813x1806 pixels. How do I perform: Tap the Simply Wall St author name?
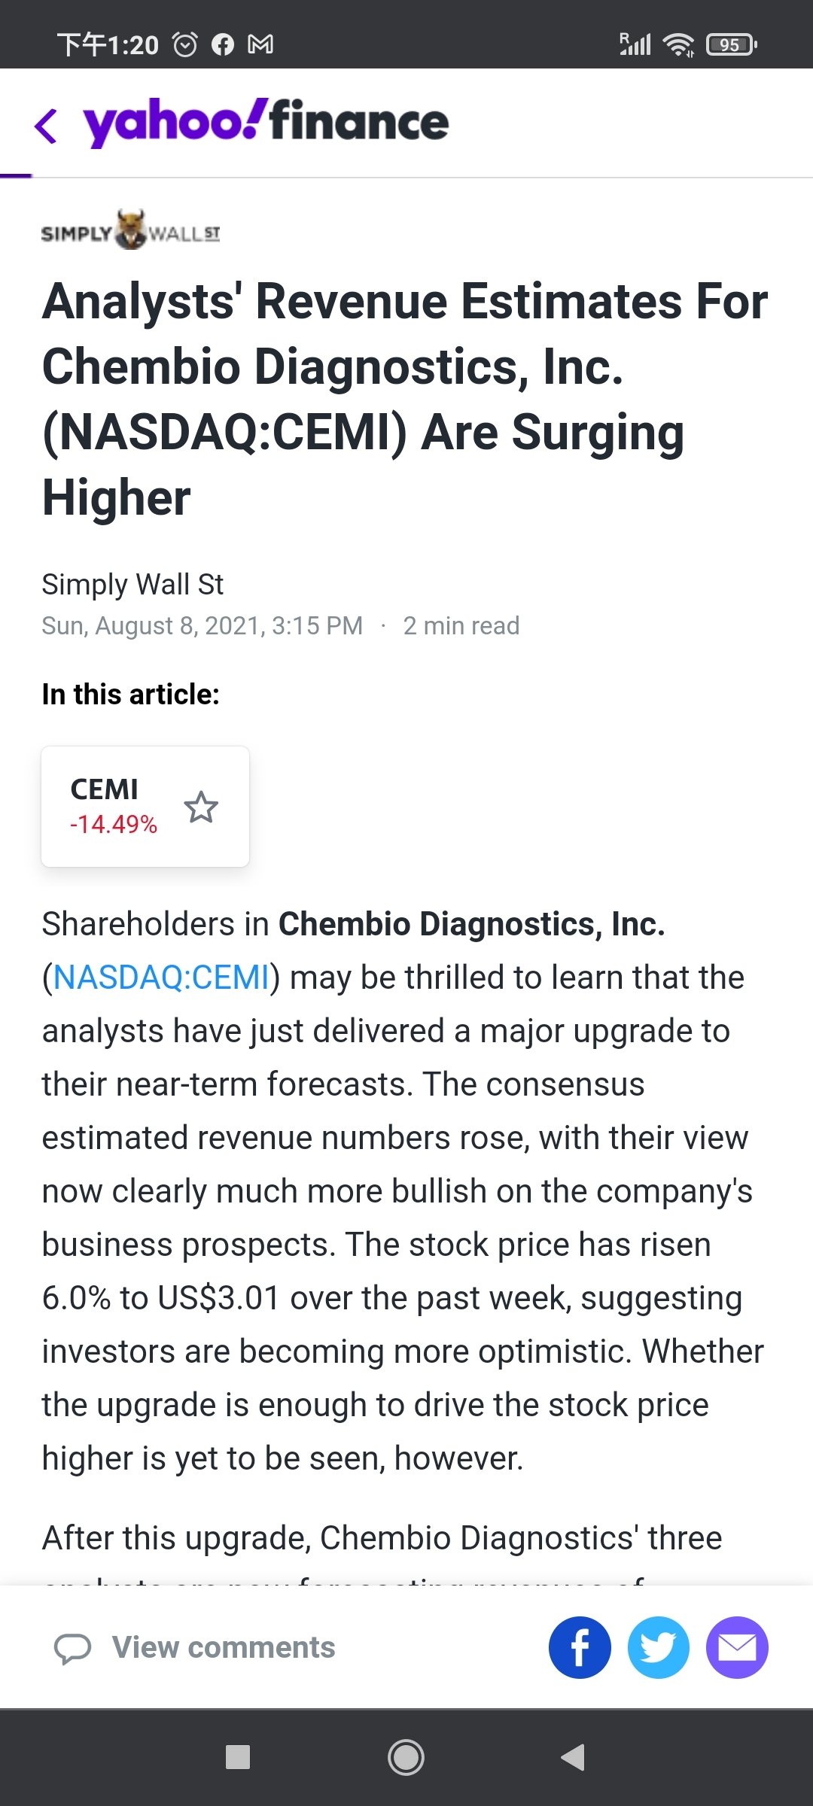132,585
